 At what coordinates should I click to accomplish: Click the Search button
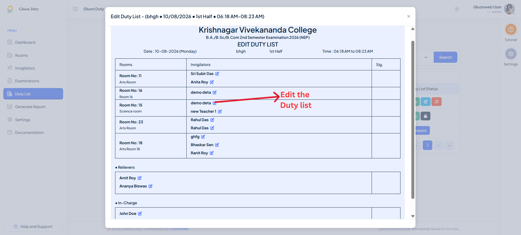pyautogui.click(x=445, y=57)
